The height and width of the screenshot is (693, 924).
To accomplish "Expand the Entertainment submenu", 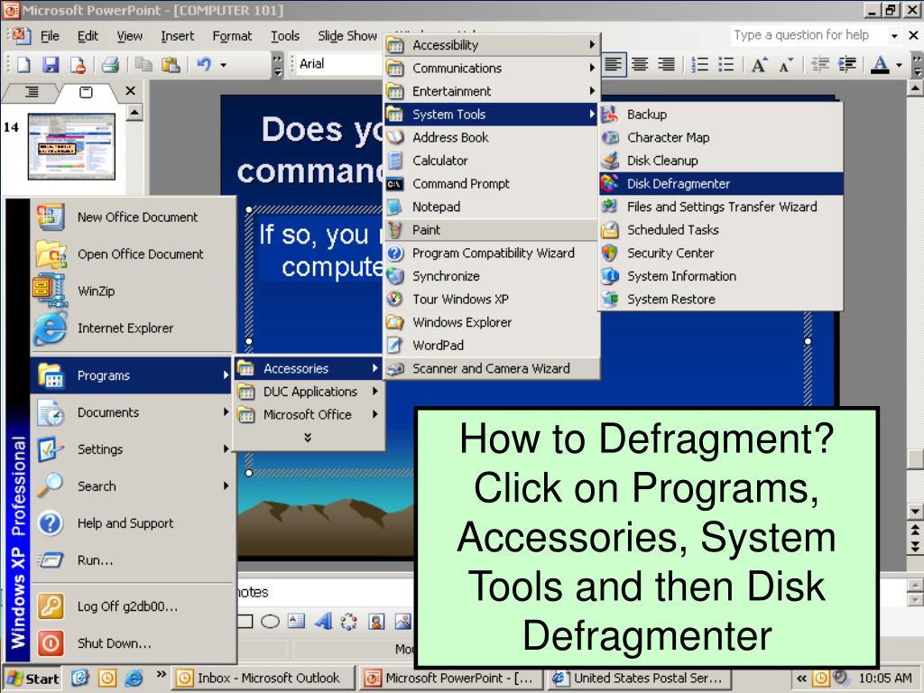I will (492, 91).
